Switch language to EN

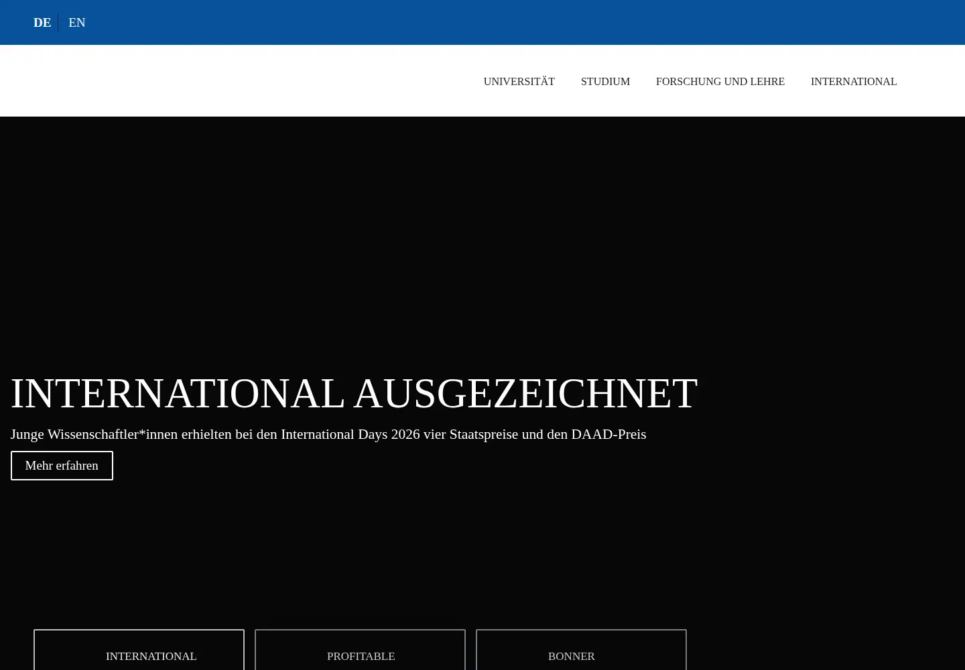(77, 23)
